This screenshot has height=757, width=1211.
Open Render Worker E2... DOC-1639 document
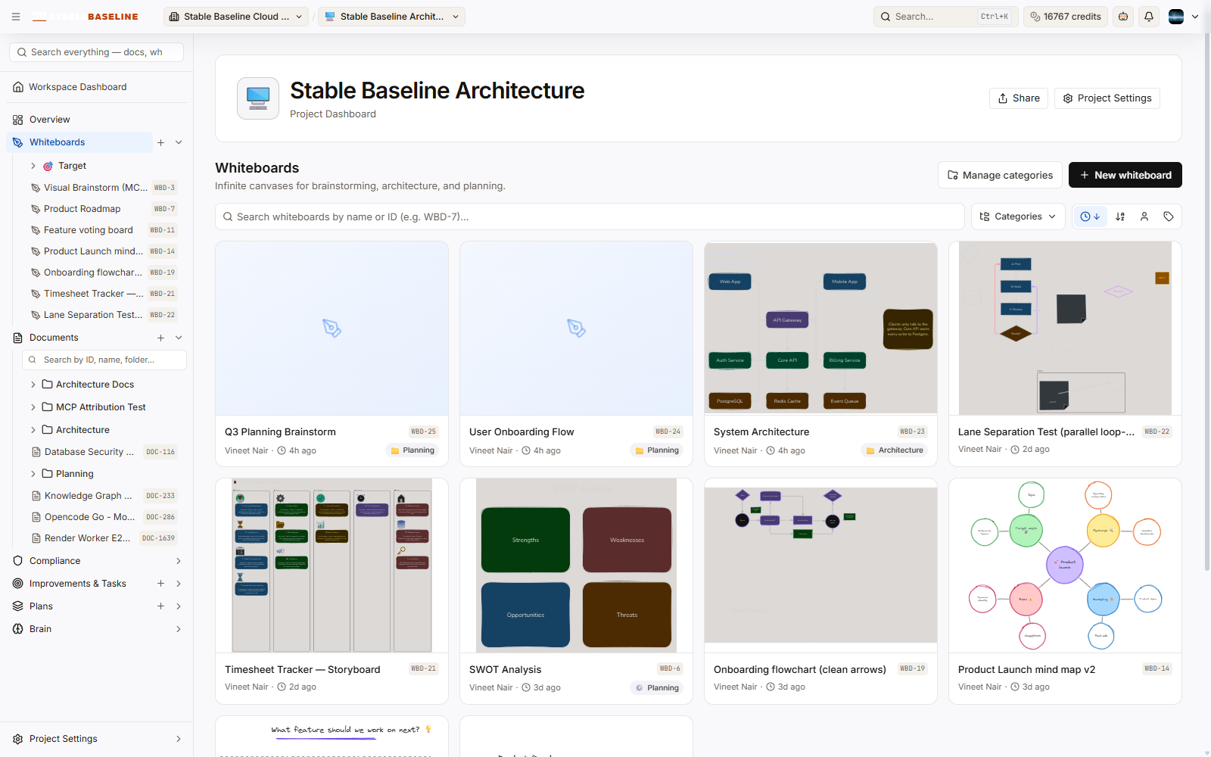pos(104,538)
